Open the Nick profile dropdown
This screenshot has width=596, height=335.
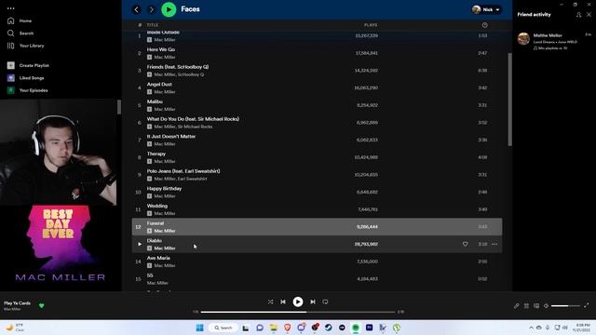486,9
